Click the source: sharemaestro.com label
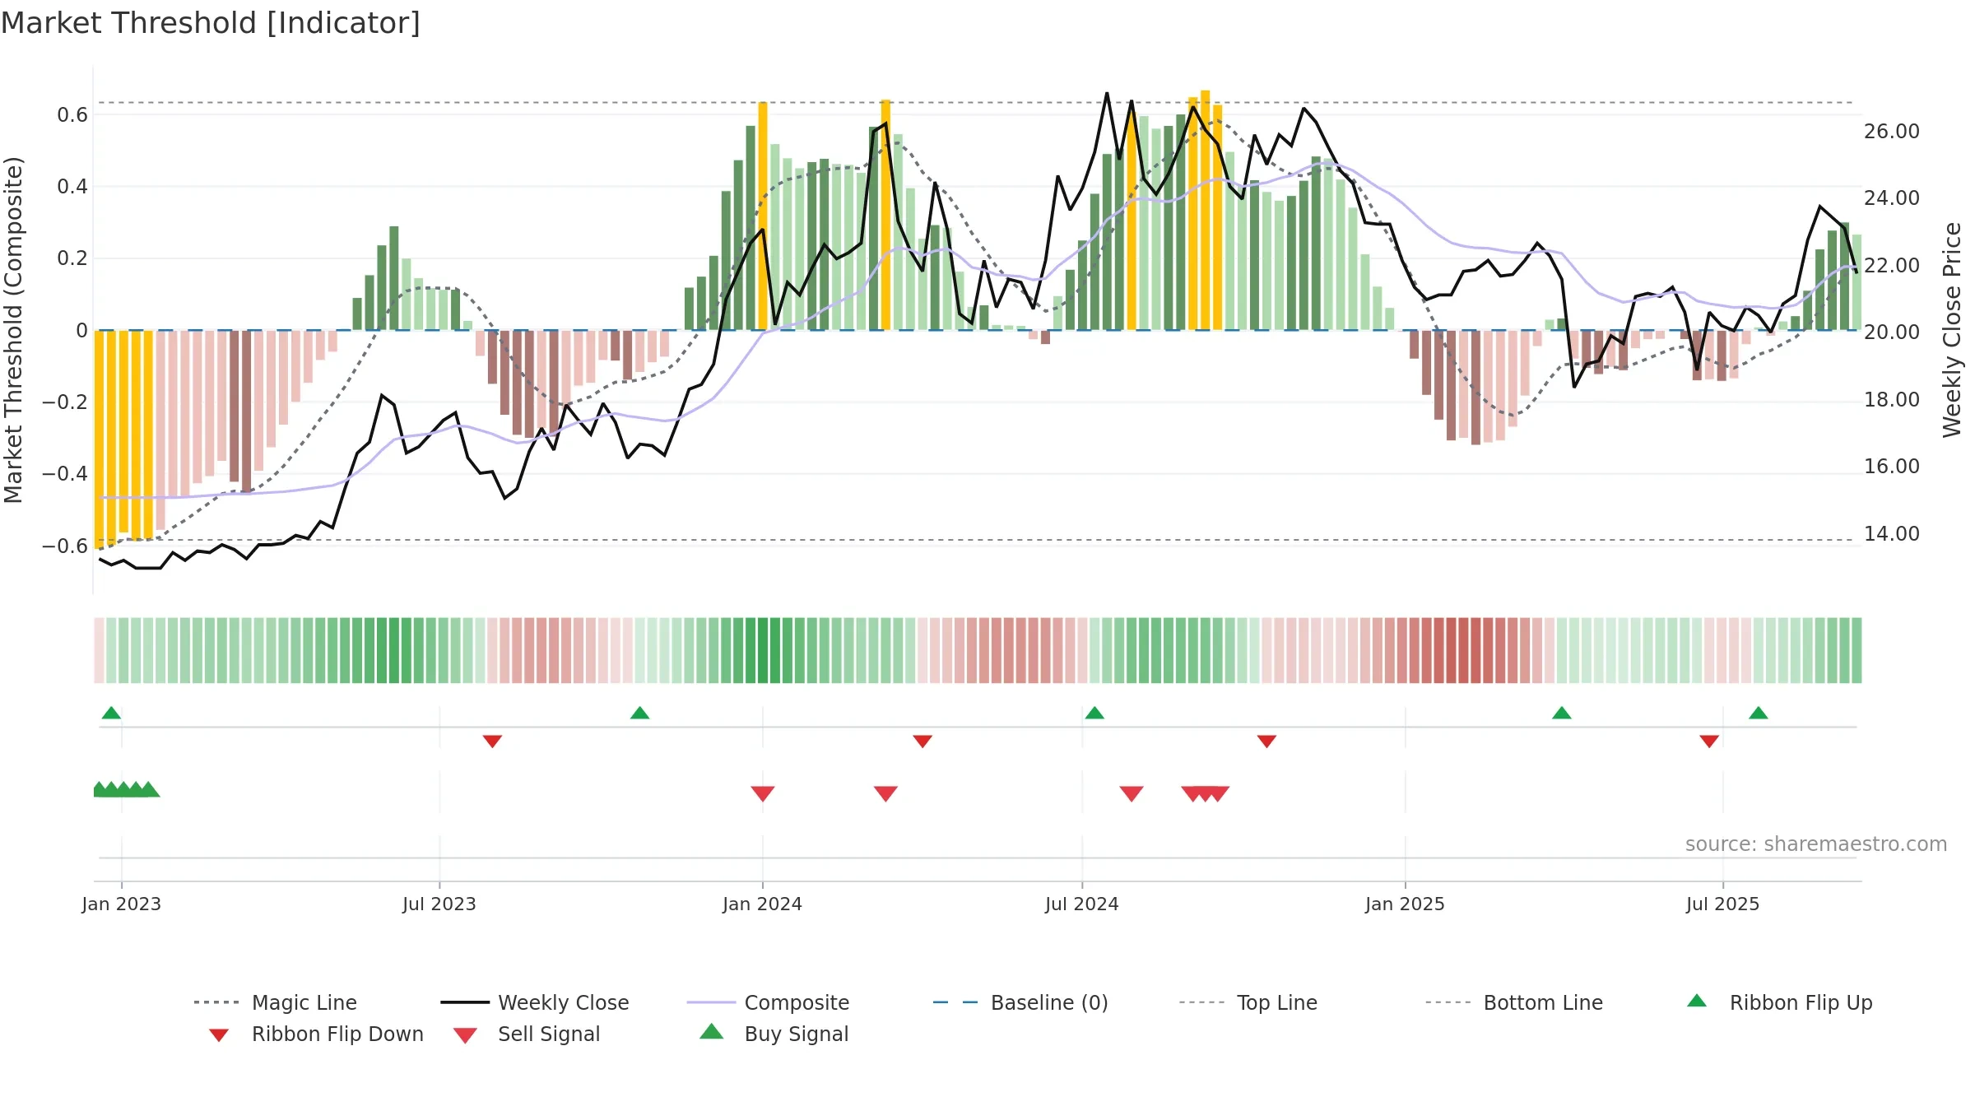This screenshot has width=1975, height=1111. coord(1816,844)
